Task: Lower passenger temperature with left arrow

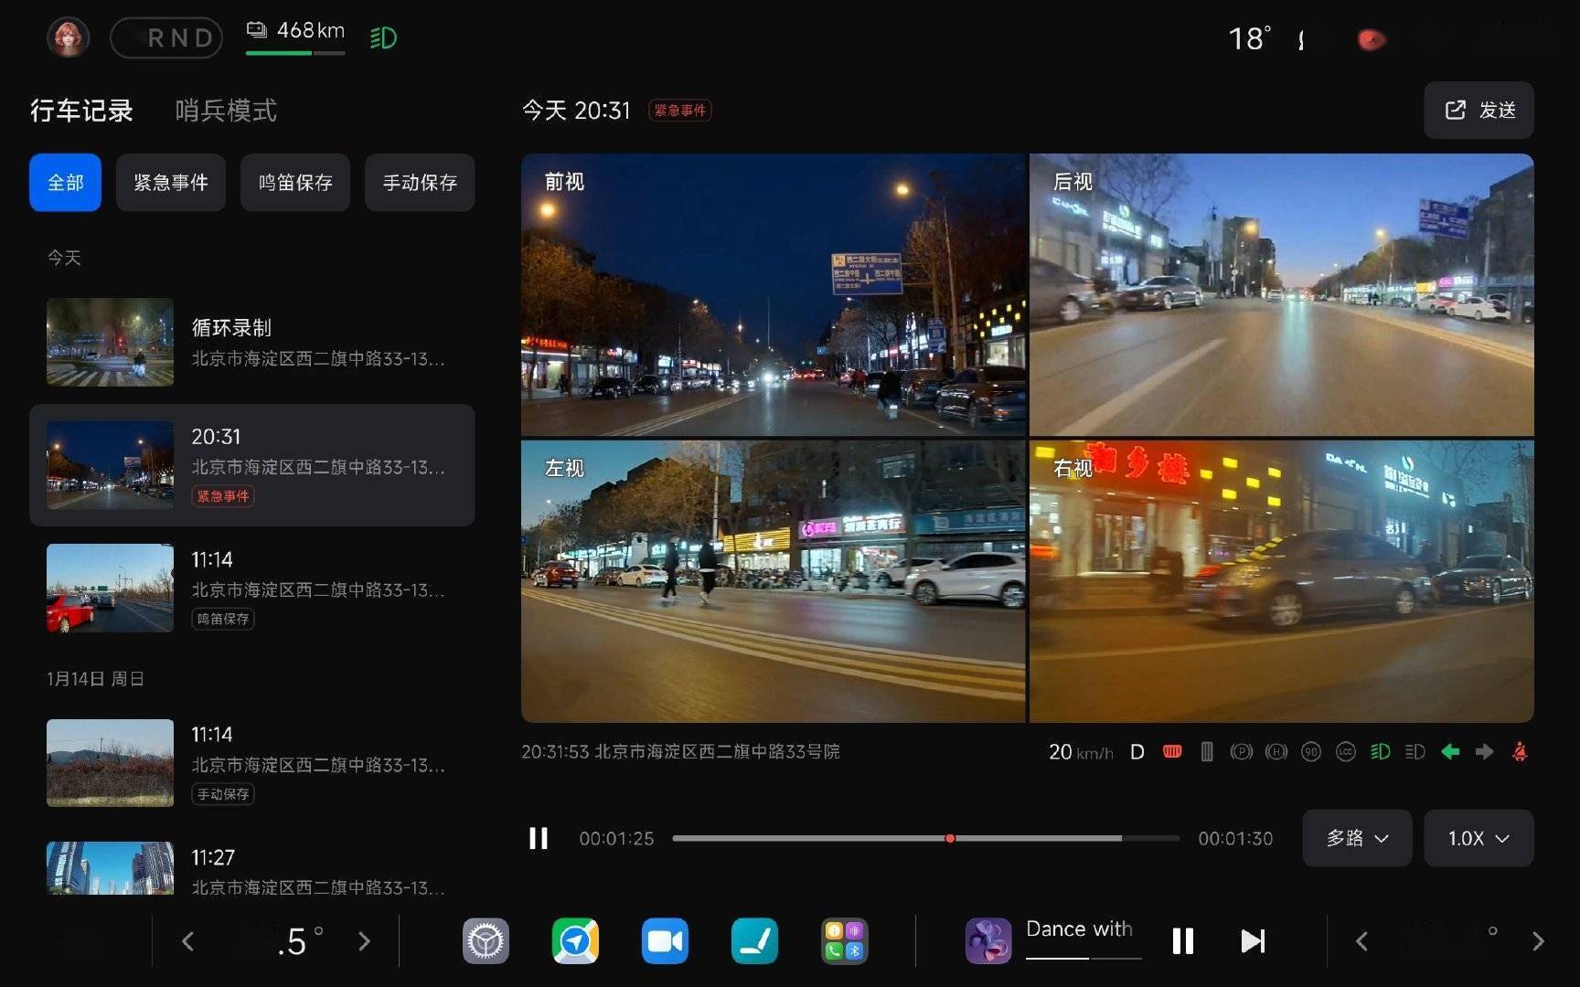Action: point(1361,940)
